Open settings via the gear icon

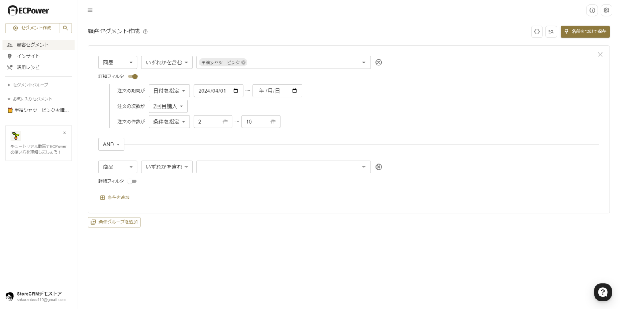(606, 10)
